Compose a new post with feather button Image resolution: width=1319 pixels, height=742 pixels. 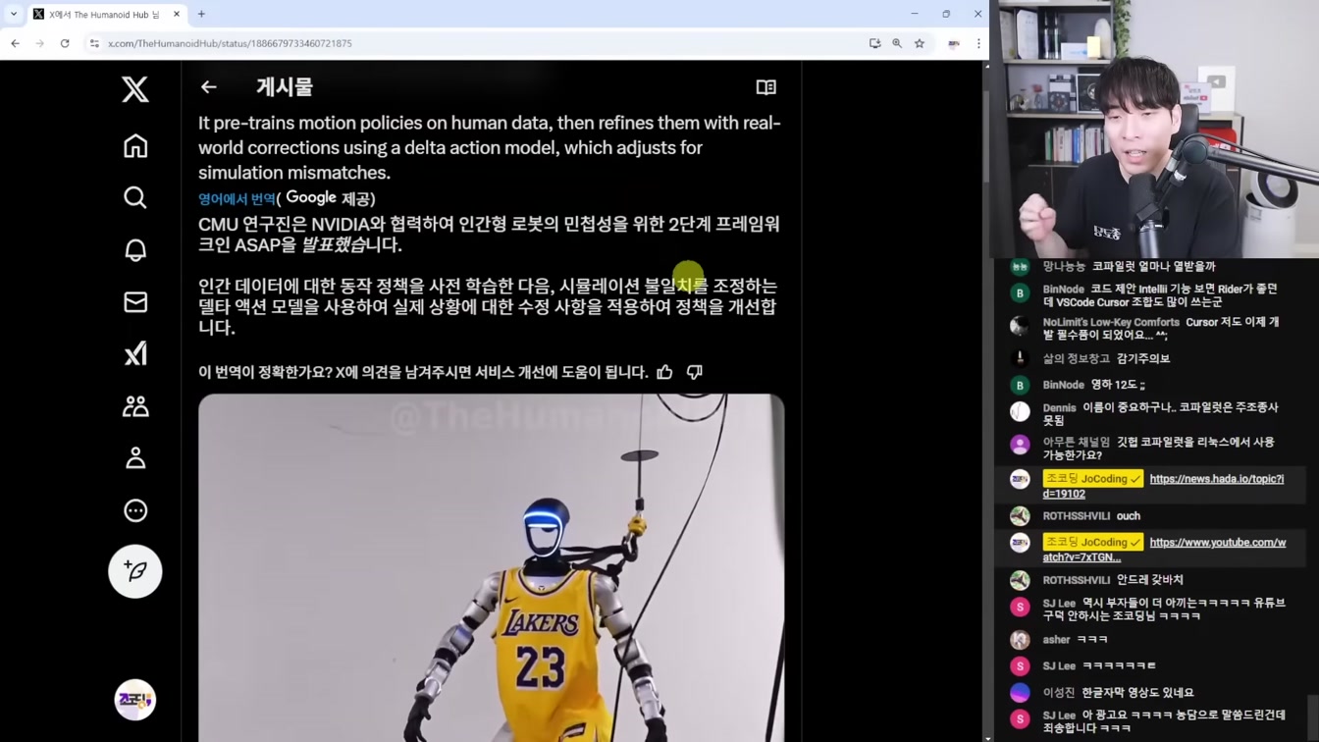point(135,571)
